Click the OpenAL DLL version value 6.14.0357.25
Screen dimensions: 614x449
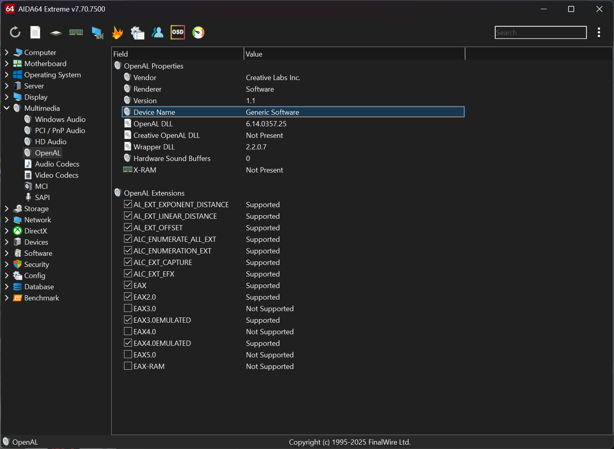(266, 124)
